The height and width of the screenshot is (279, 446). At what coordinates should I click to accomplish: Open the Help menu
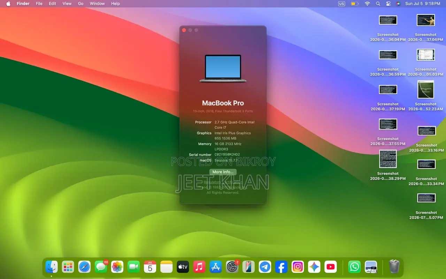[115, 3]
